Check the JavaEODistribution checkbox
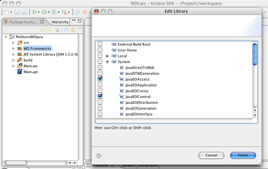Viewport: 268px width, 169px height. tap(100, 102)
